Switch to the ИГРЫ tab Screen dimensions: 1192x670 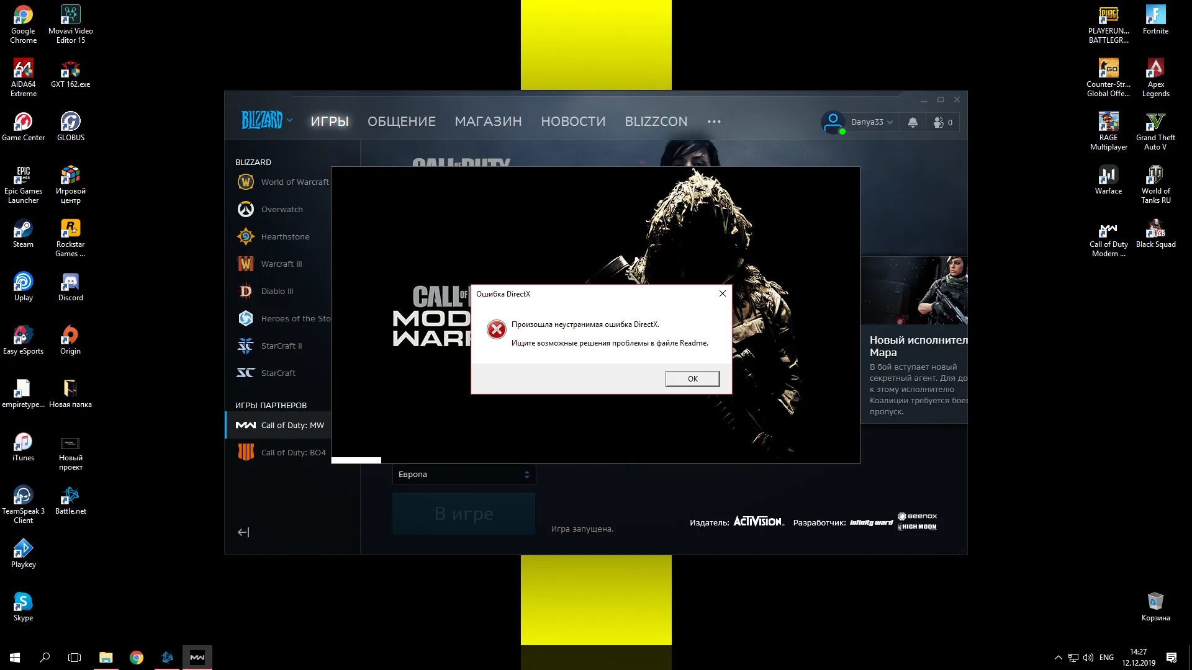pyautogui.click(x=330, y=122)
